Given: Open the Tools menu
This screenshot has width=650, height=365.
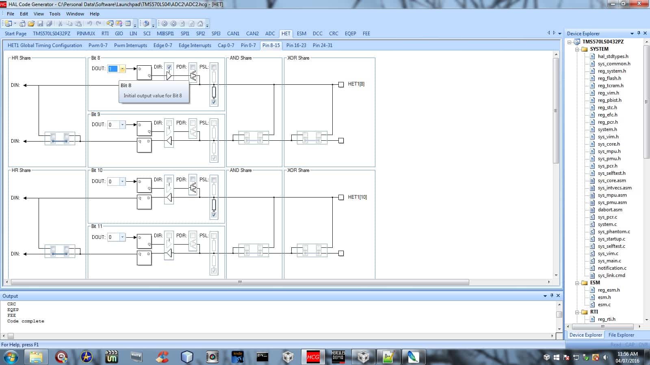Looking at the screenshot, I should pos(55,14).
